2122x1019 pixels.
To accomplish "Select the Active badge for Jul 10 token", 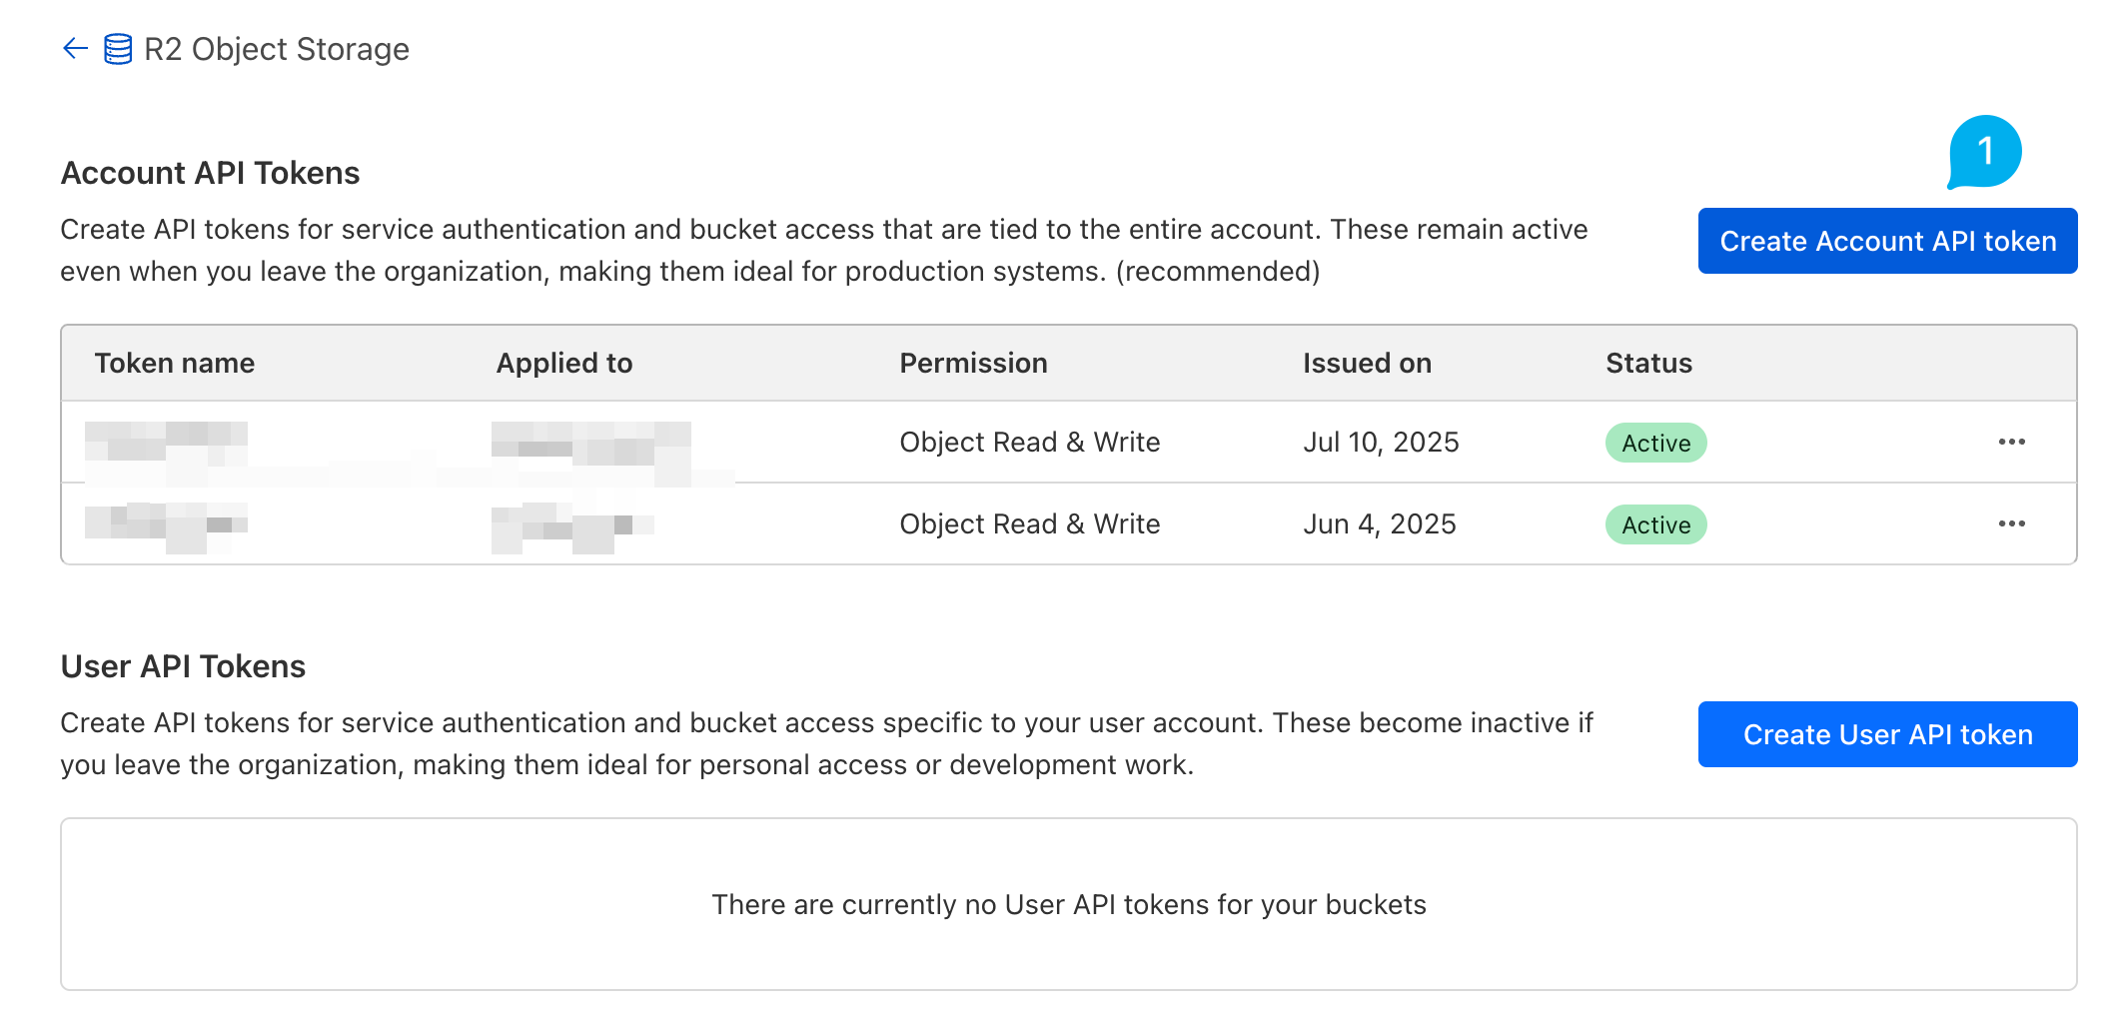I will click(x=1655, y=443).
